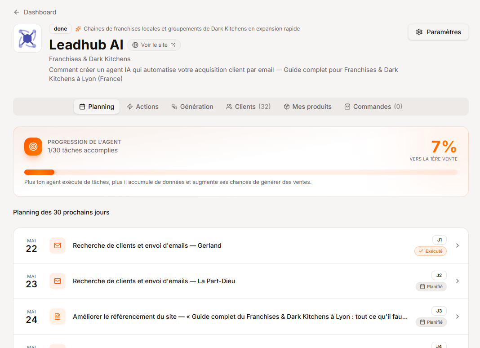Click the MAI 23 date label
480x348 pixels.
pos(31,281)
